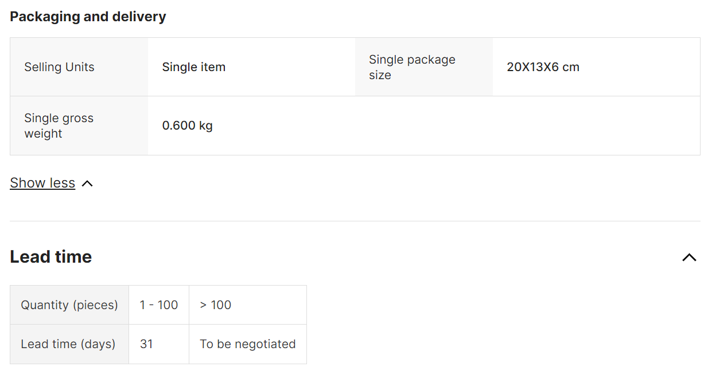This screenshot has height=390, width=708.
Task: Click the empty area right of 0.600 kg
Action: (x=459, y=126)
